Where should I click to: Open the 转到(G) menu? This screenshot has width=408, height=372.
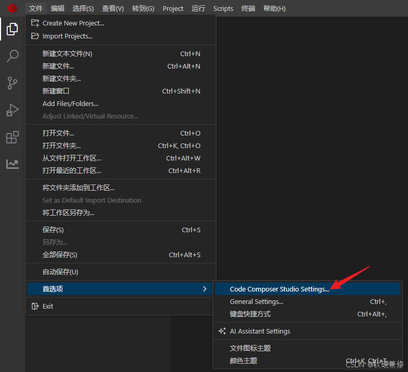143,9
